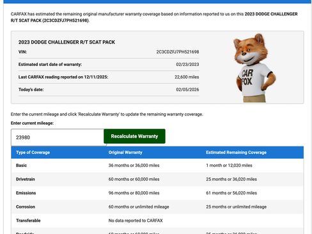Viewport: 312px width, 234px height.
Task: Click the Basic coverage row label
Action: point(21,166)
